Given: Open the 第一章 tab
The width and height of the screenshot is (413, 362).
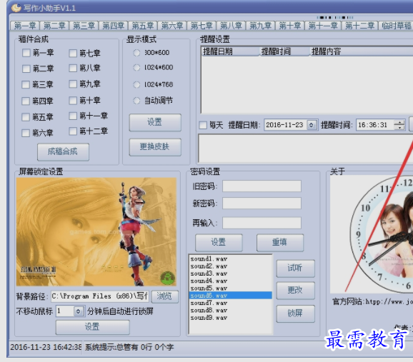Looking at the screenshot, I should (x=25, y=26).
